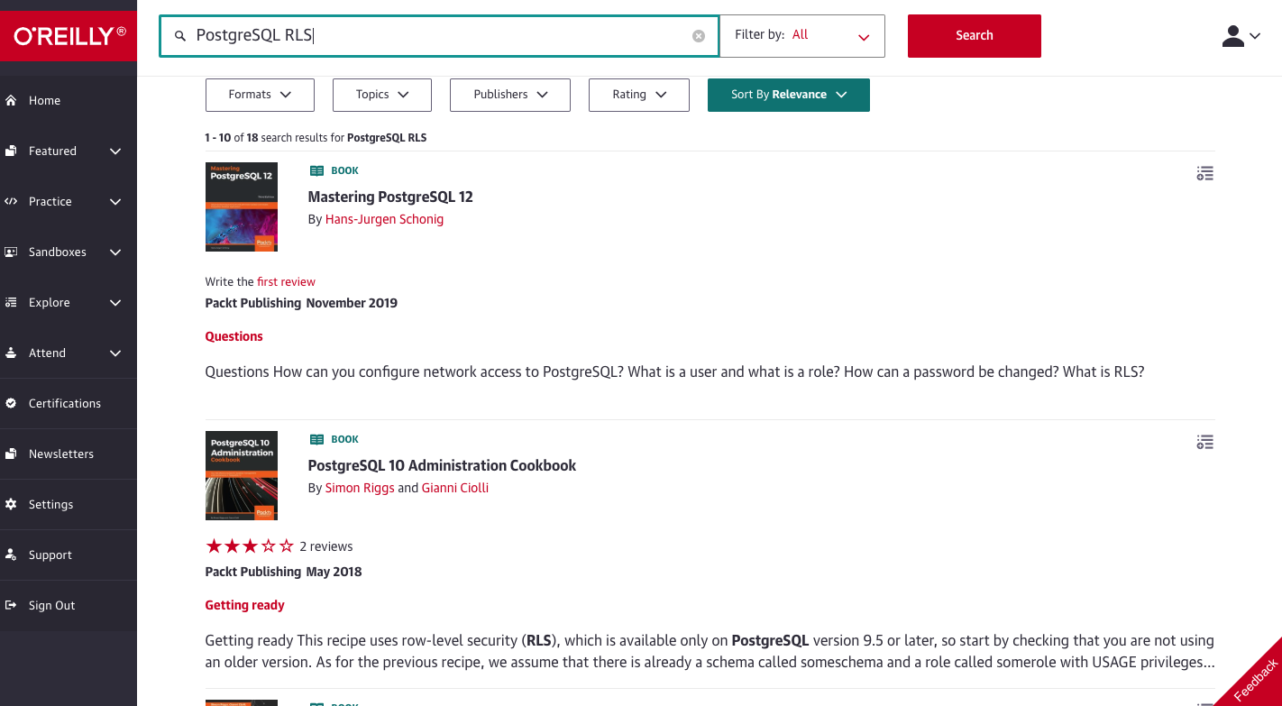
Task: Click the Practice code icon
Action: tap(11, 201)
